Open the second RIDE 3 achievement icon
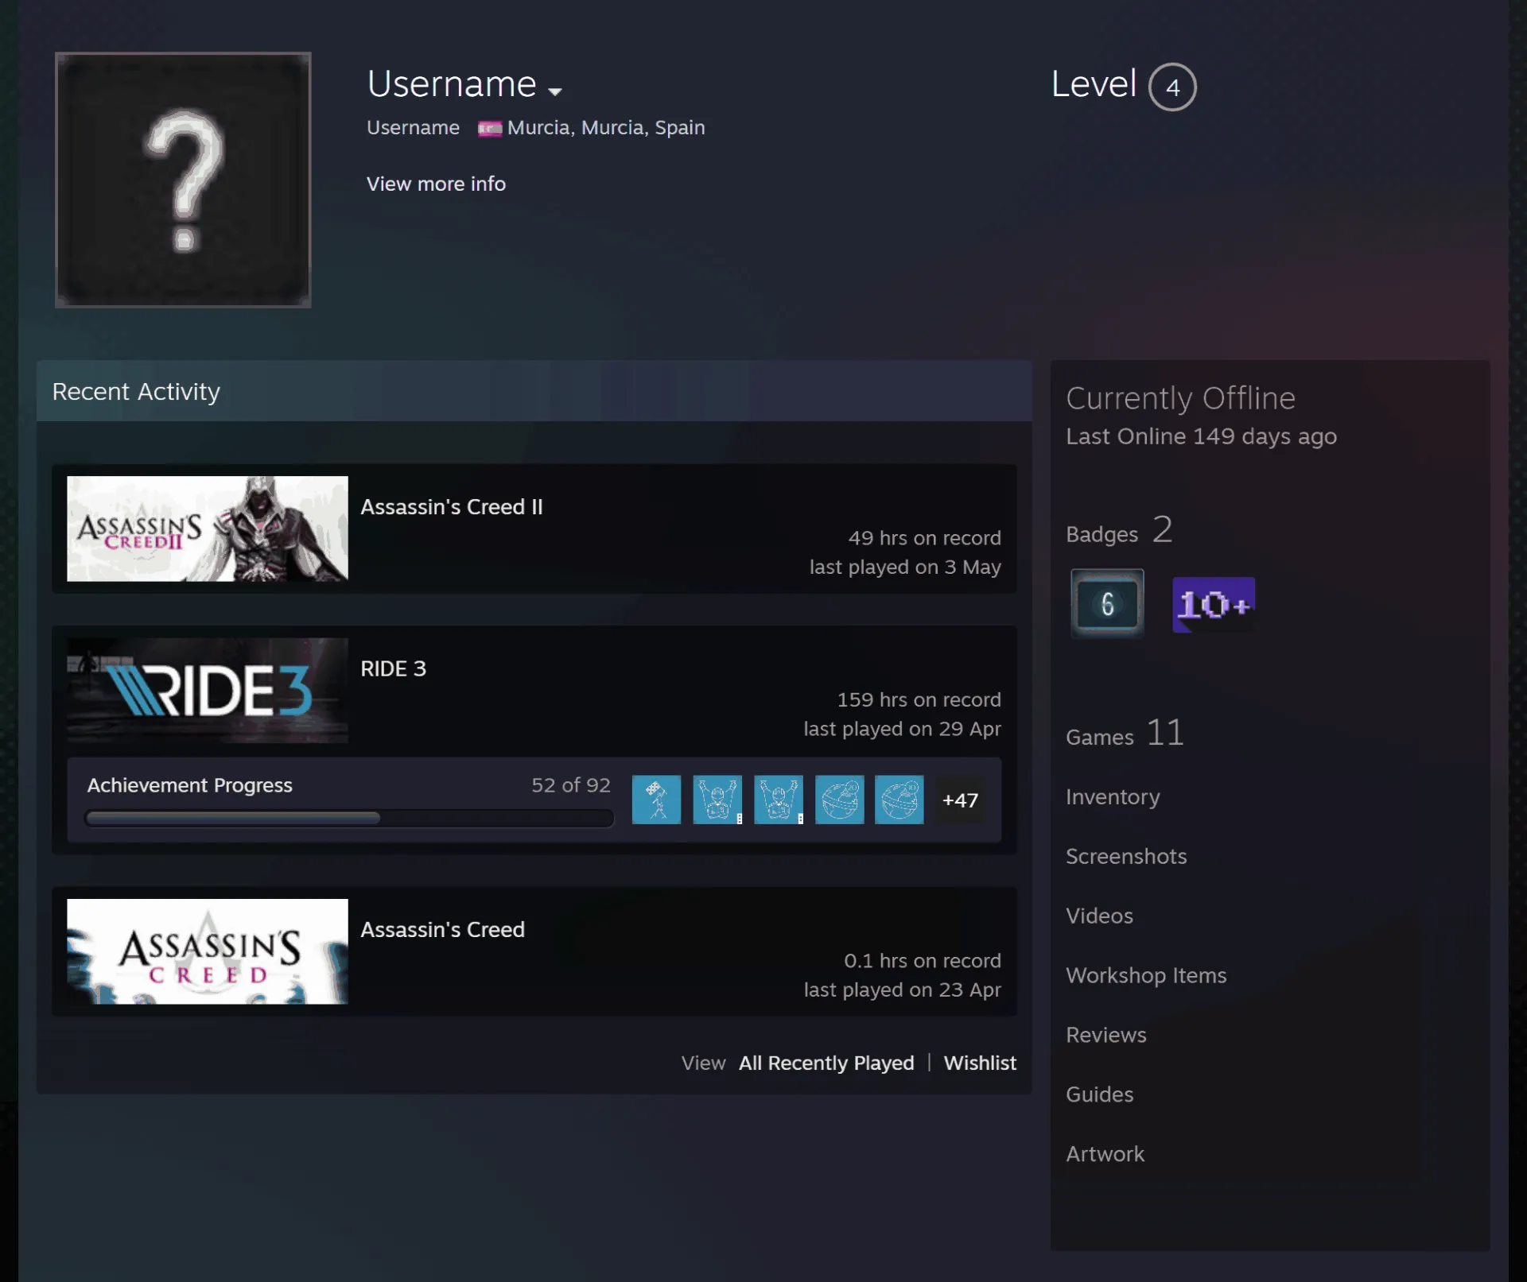The image size is (1527, 1282). click(x=717, y=800)
